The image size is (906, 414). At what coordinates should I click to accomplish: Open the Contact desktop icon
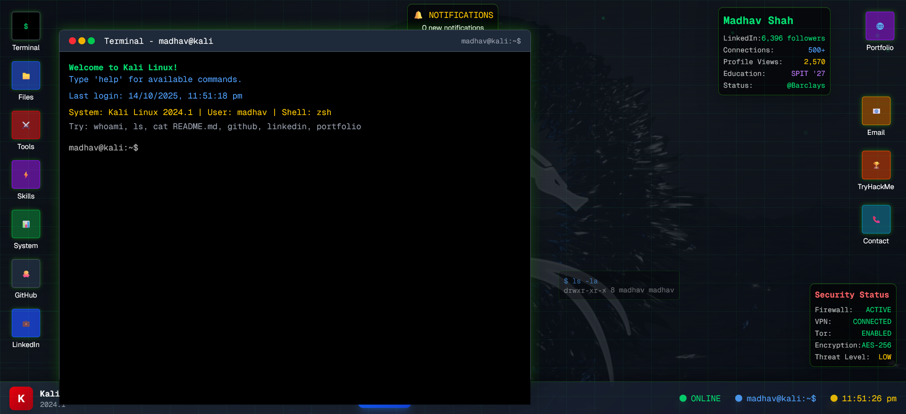point(876,224)
